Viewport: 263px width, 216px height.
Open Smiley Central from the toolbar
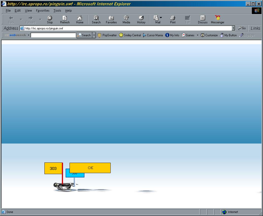click(x=130, y=35)
